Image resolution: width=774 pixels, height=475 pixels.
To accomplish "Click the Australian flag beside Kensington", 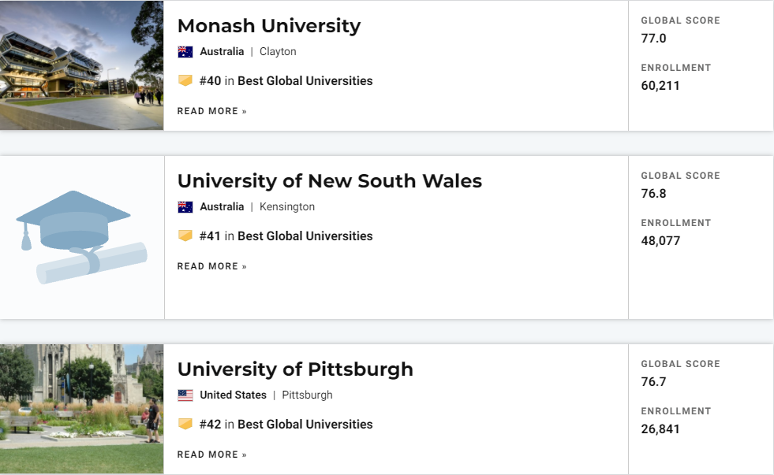I will click(185, 207).
